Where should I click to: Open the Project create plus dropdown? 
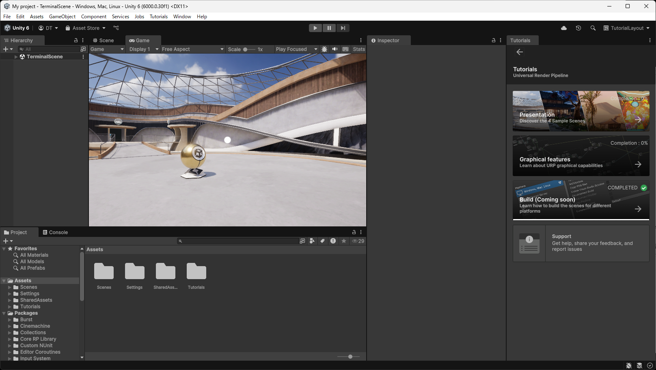[x=8, y=241]
